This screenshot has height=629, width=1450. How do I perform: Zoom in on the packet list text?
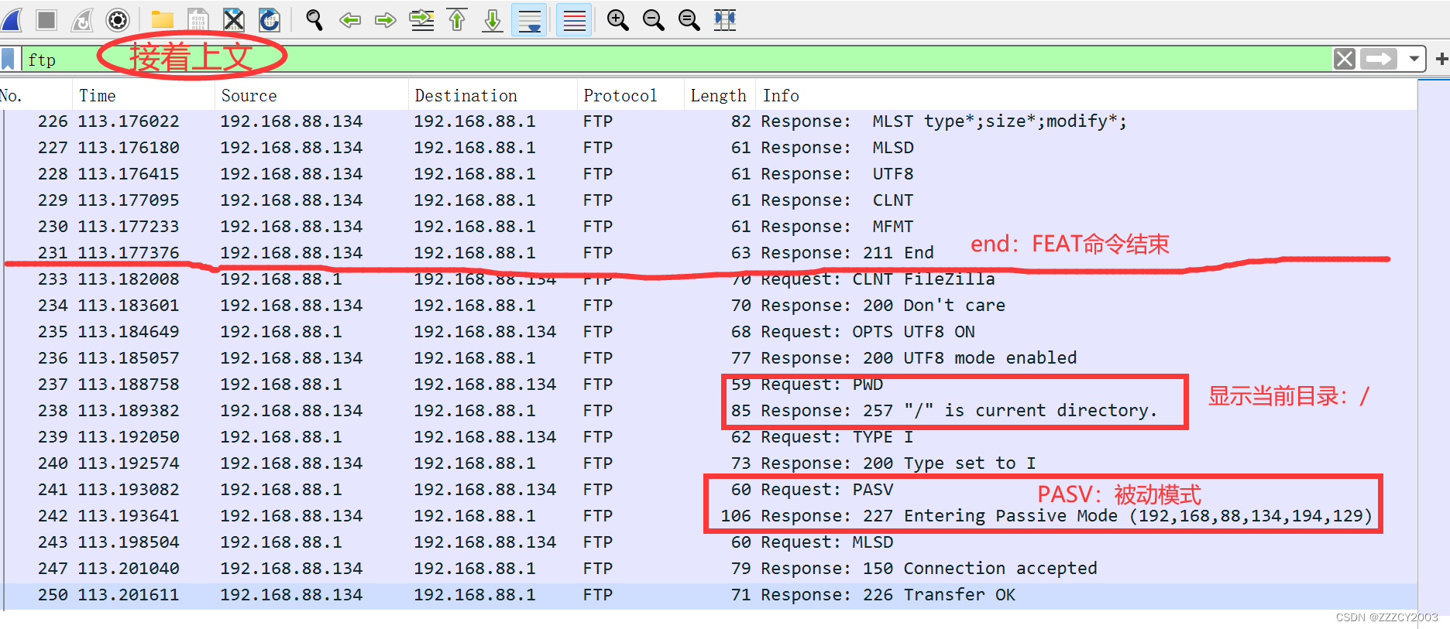click(x=617, y=19)
